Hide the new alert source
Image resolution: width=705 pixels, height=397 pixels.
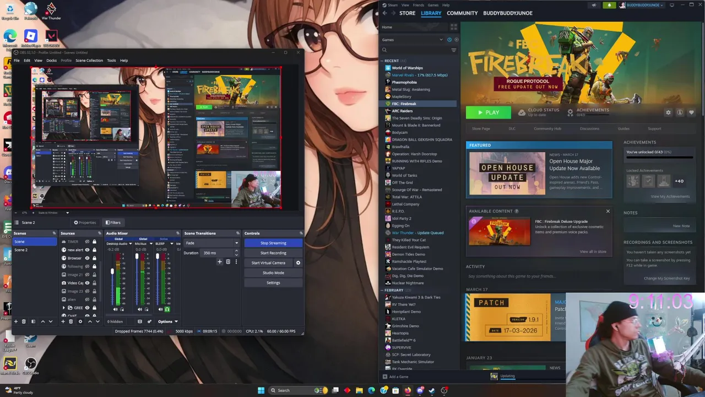[87, 250]
